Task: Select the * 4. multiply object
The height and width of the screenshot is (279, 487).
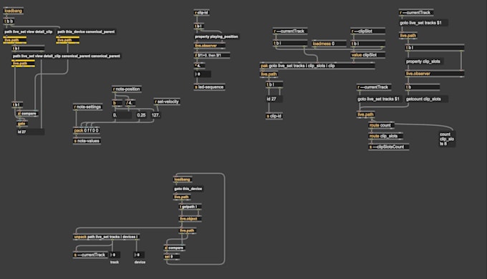Action: pos(199,66)
